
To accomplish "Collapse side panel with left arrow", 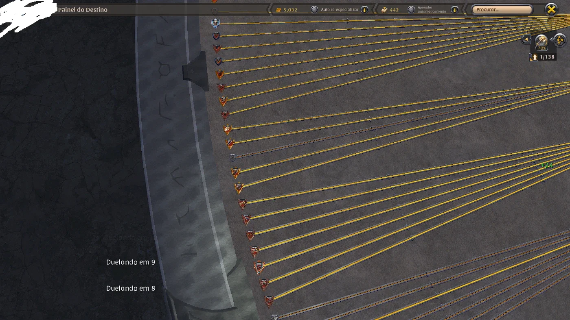I will (526, 39).
